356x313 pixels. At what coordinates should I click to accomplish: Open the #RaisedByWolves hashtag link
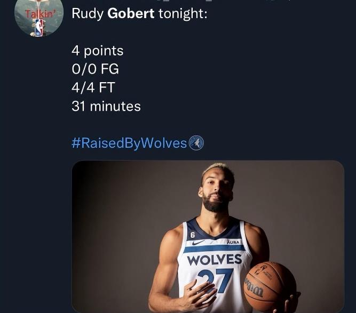tap(129, 143)
